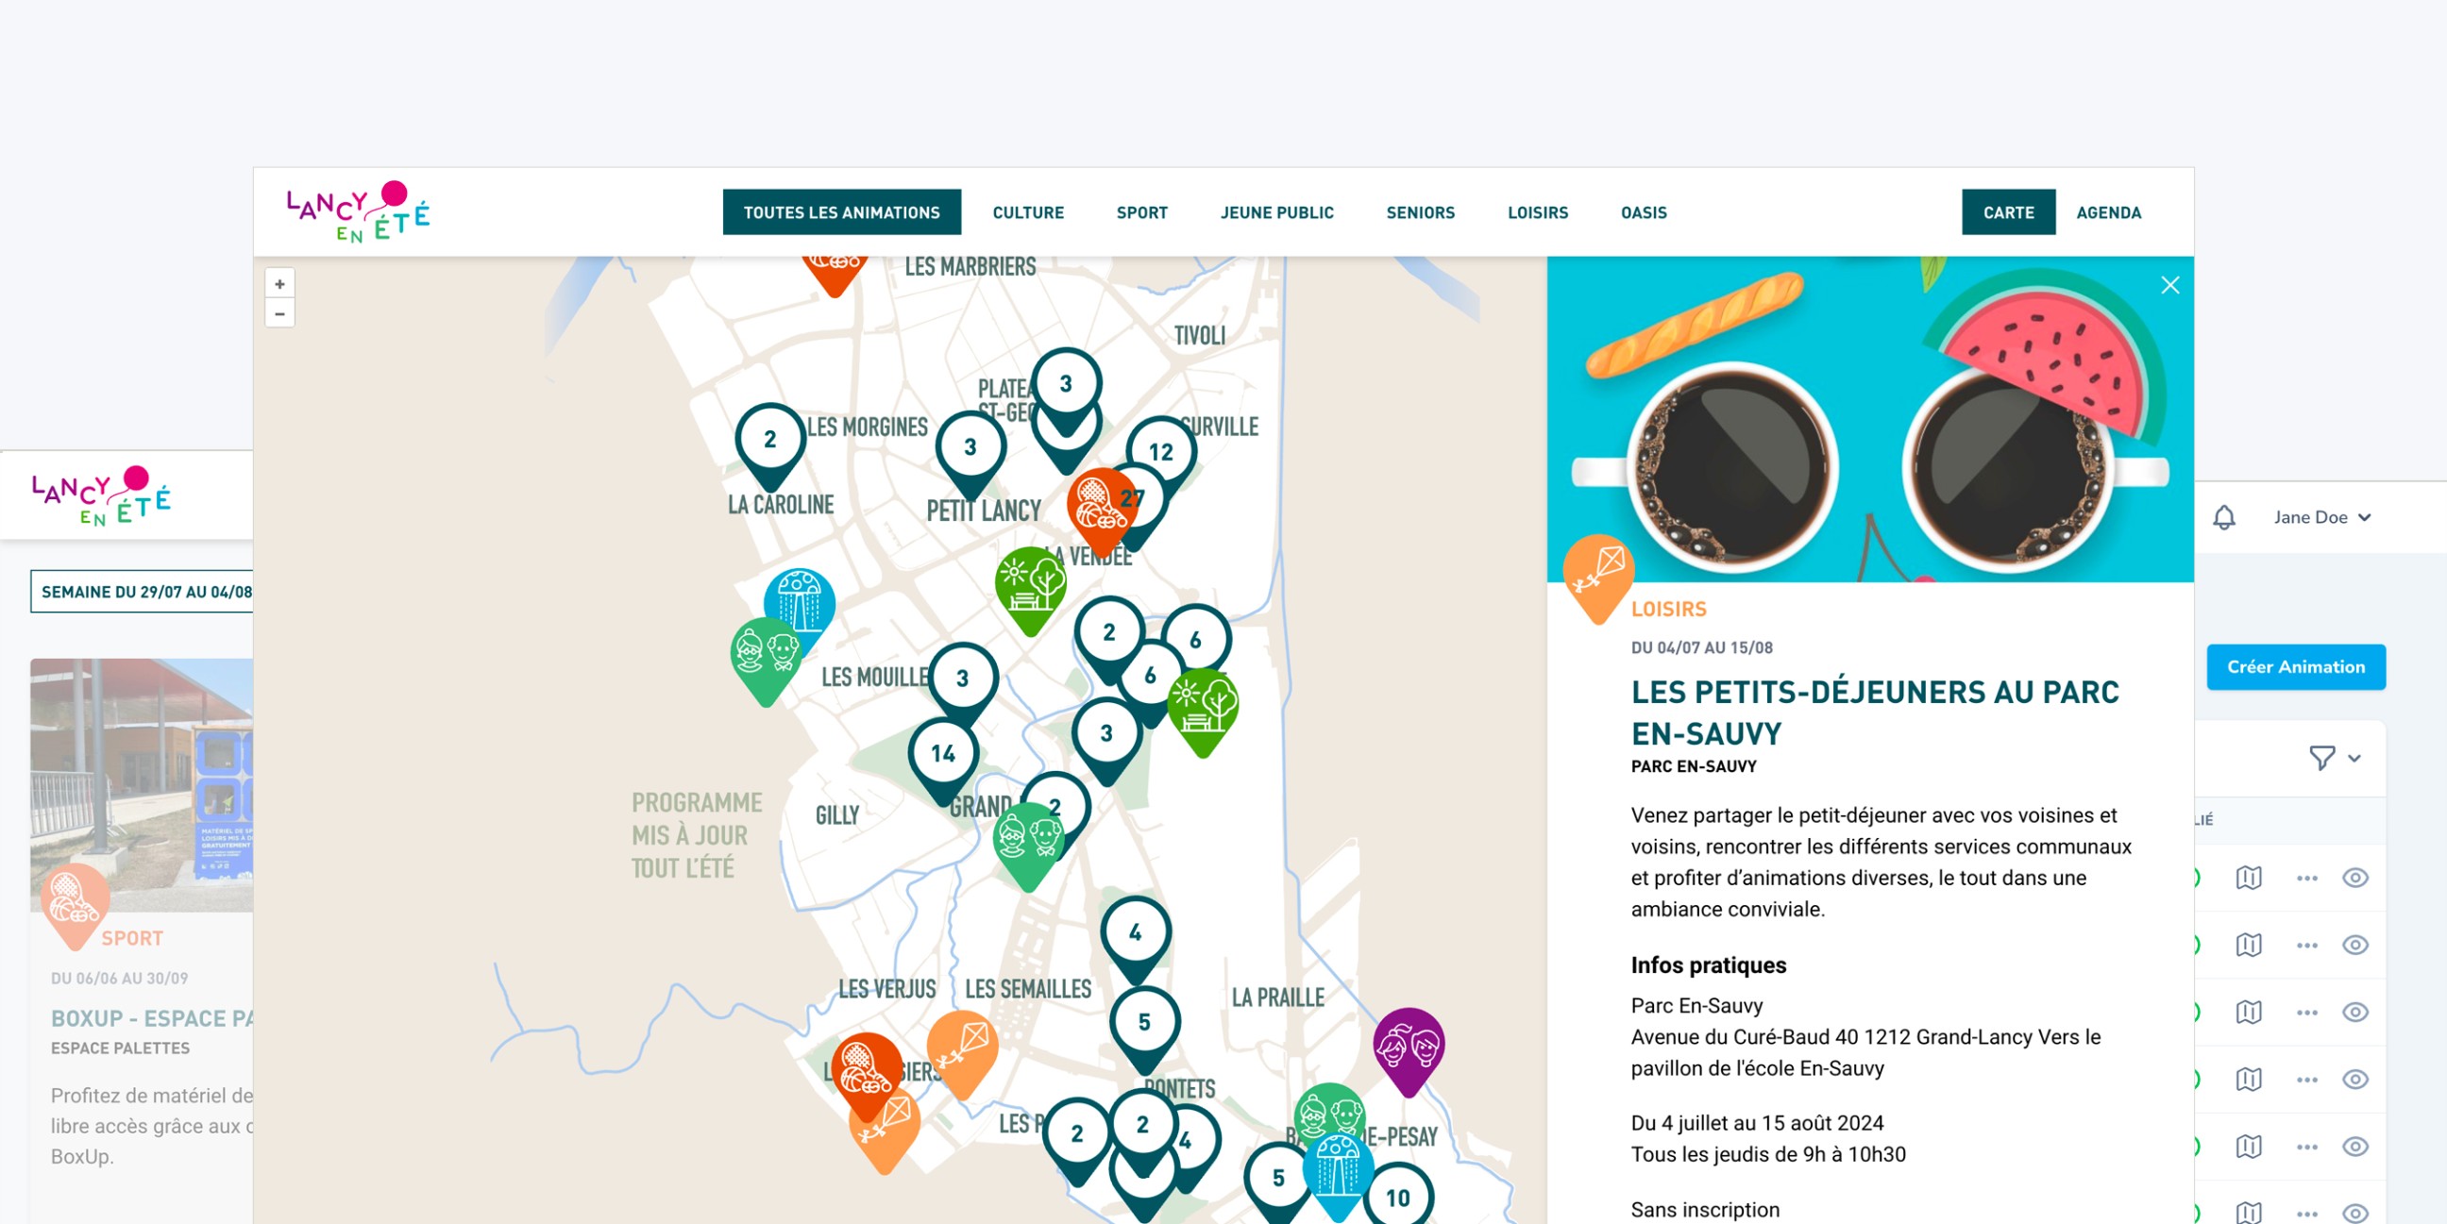Viewport: 2447px width, 1224px height.
Task: Click the coffee cups event image
Action: 1868,418
